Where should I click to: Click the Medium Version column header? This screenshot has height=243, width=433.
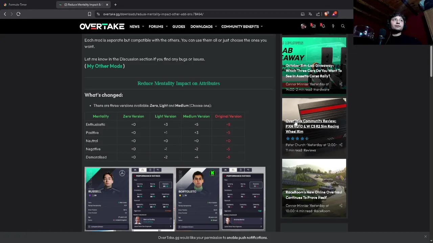[196, 116]
